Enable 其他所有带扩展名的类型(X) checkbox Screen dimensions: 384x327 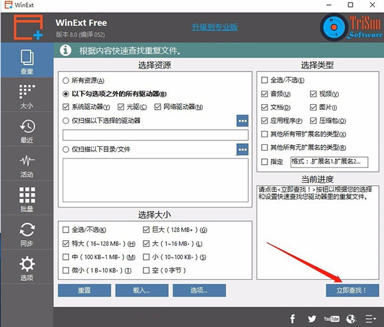tap(264, 134)
